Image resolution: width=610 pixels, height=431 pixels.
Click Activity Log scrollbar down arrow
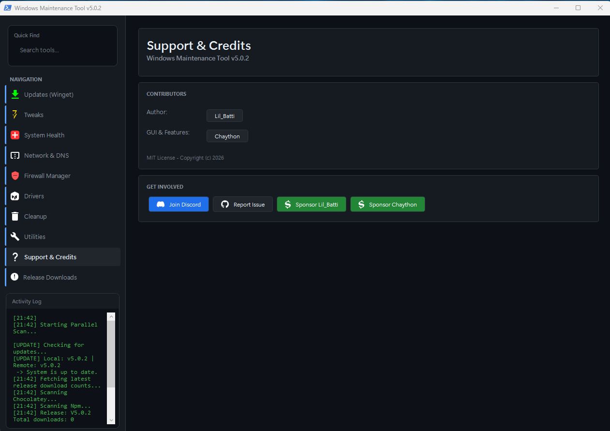[x=111, y=420]
